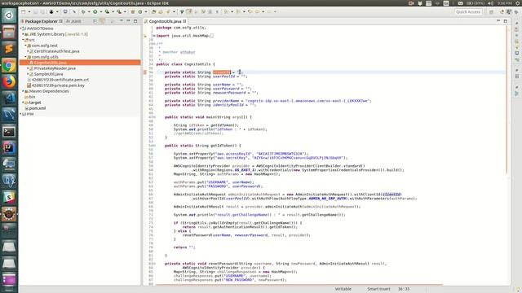Collapse the com.osfg.utils package

(25, 57)
